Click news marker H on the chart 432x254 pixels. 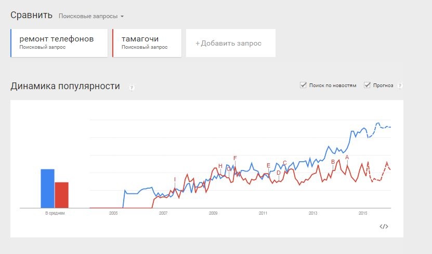pos(220,166)
